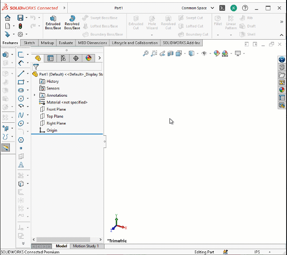Click the tree filter funnel icon
Viewport: 287px width, 255px height.
36,67
